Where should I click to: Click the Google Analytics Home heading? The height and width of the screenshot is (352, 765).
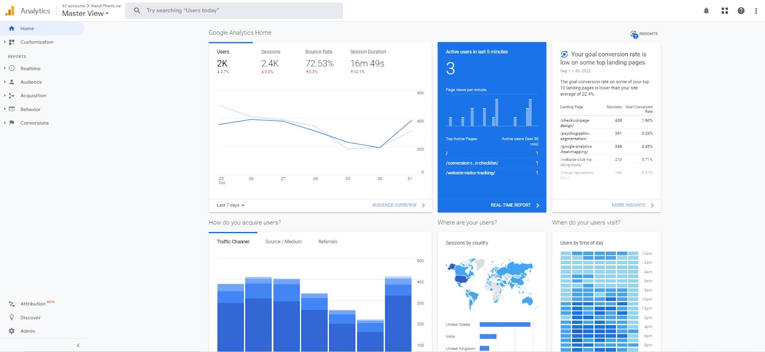click(x=240, y=33)
